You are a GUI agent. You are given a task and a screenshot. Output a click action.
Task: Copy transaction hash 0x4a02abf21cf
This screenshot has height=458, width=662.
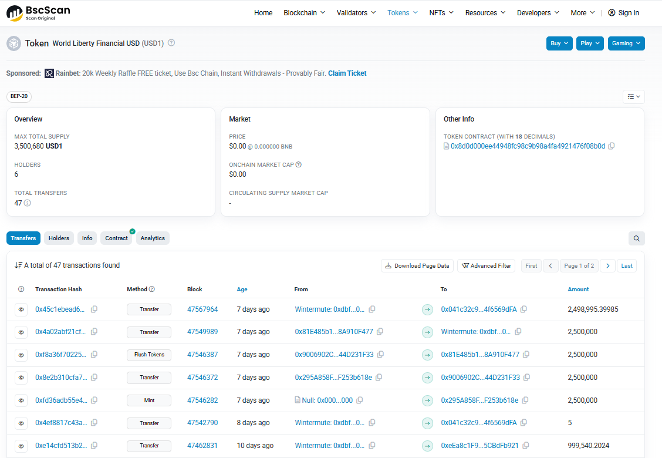click(94, 332)
